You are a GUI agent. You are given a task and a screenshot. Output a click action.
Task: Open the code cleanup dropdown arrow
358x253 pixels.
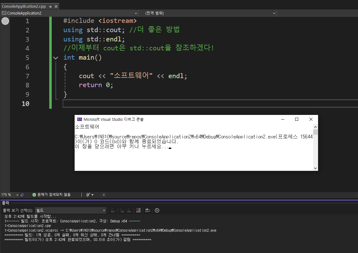tap(93, 195)
